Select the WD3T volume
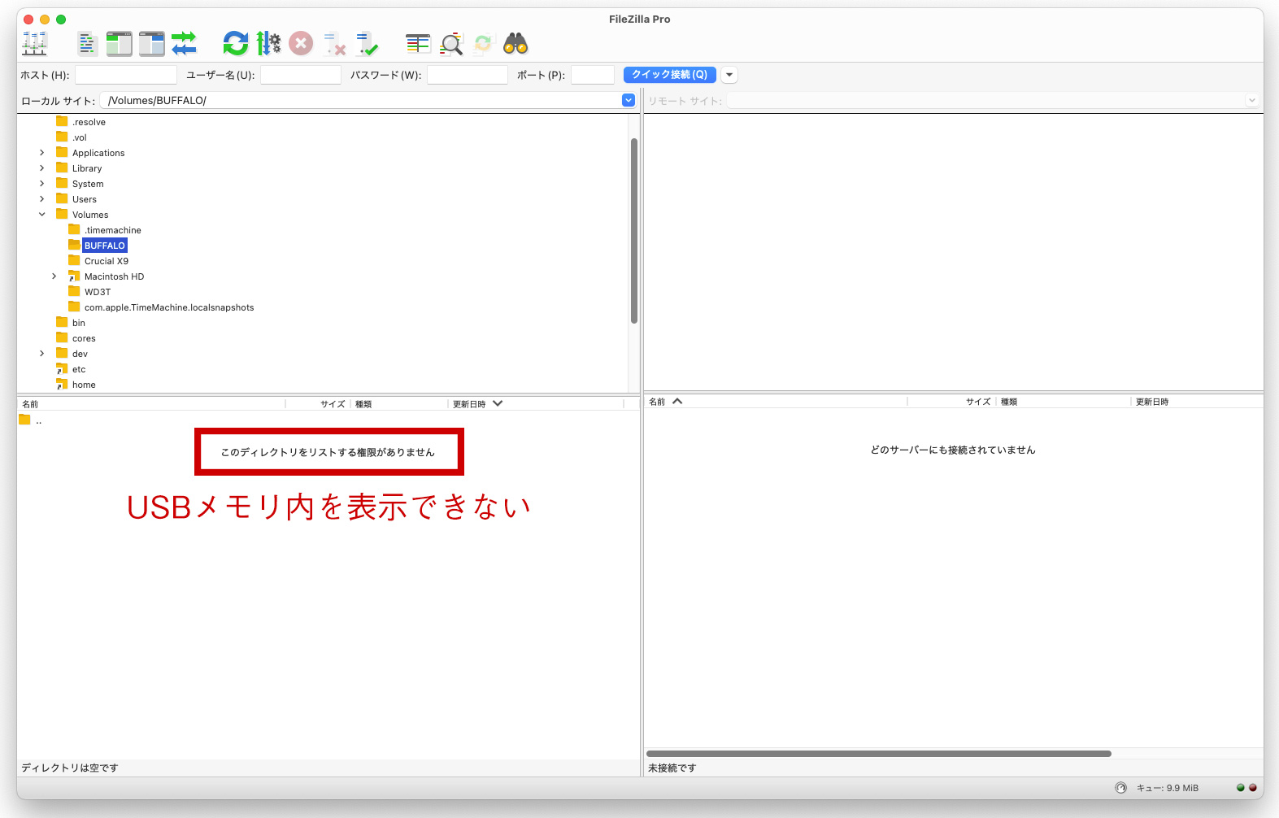The height and width of the screenshot is (818, 1279). pos(98,292)
